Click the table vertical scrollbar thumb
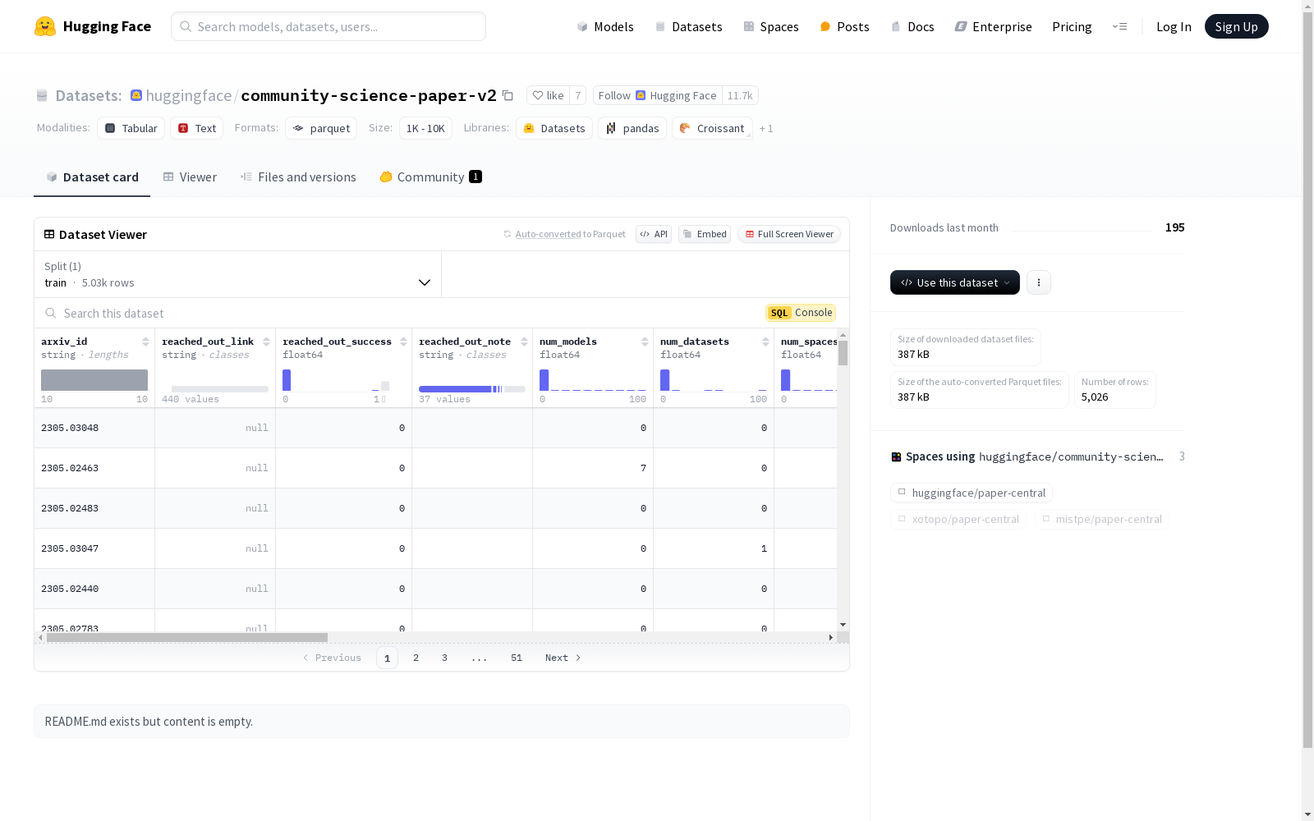 click(x=843, y=353)
